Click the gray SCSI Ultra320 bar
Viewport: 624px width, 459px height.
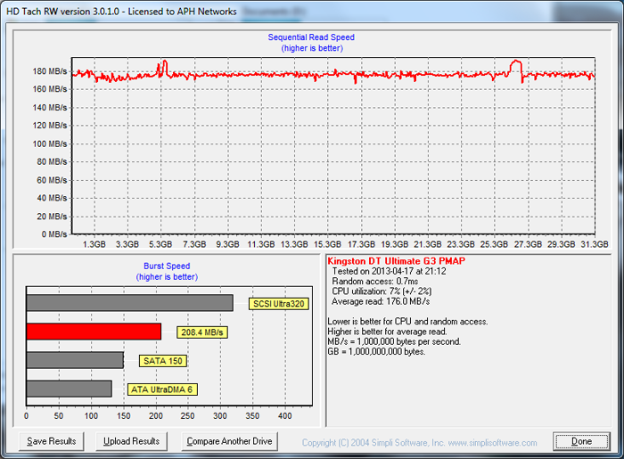pyautogui.click(x=129, y=303)
